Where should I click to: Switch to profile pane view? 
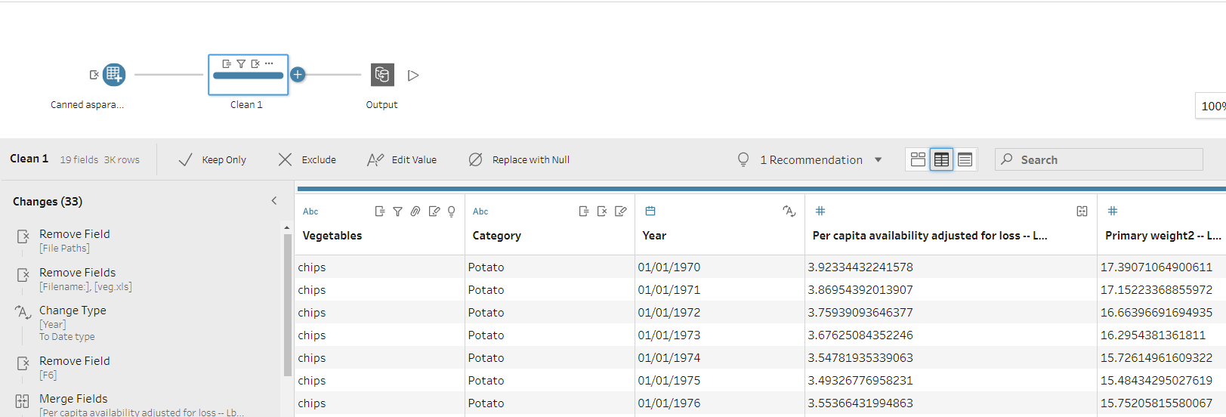[918, 159]
